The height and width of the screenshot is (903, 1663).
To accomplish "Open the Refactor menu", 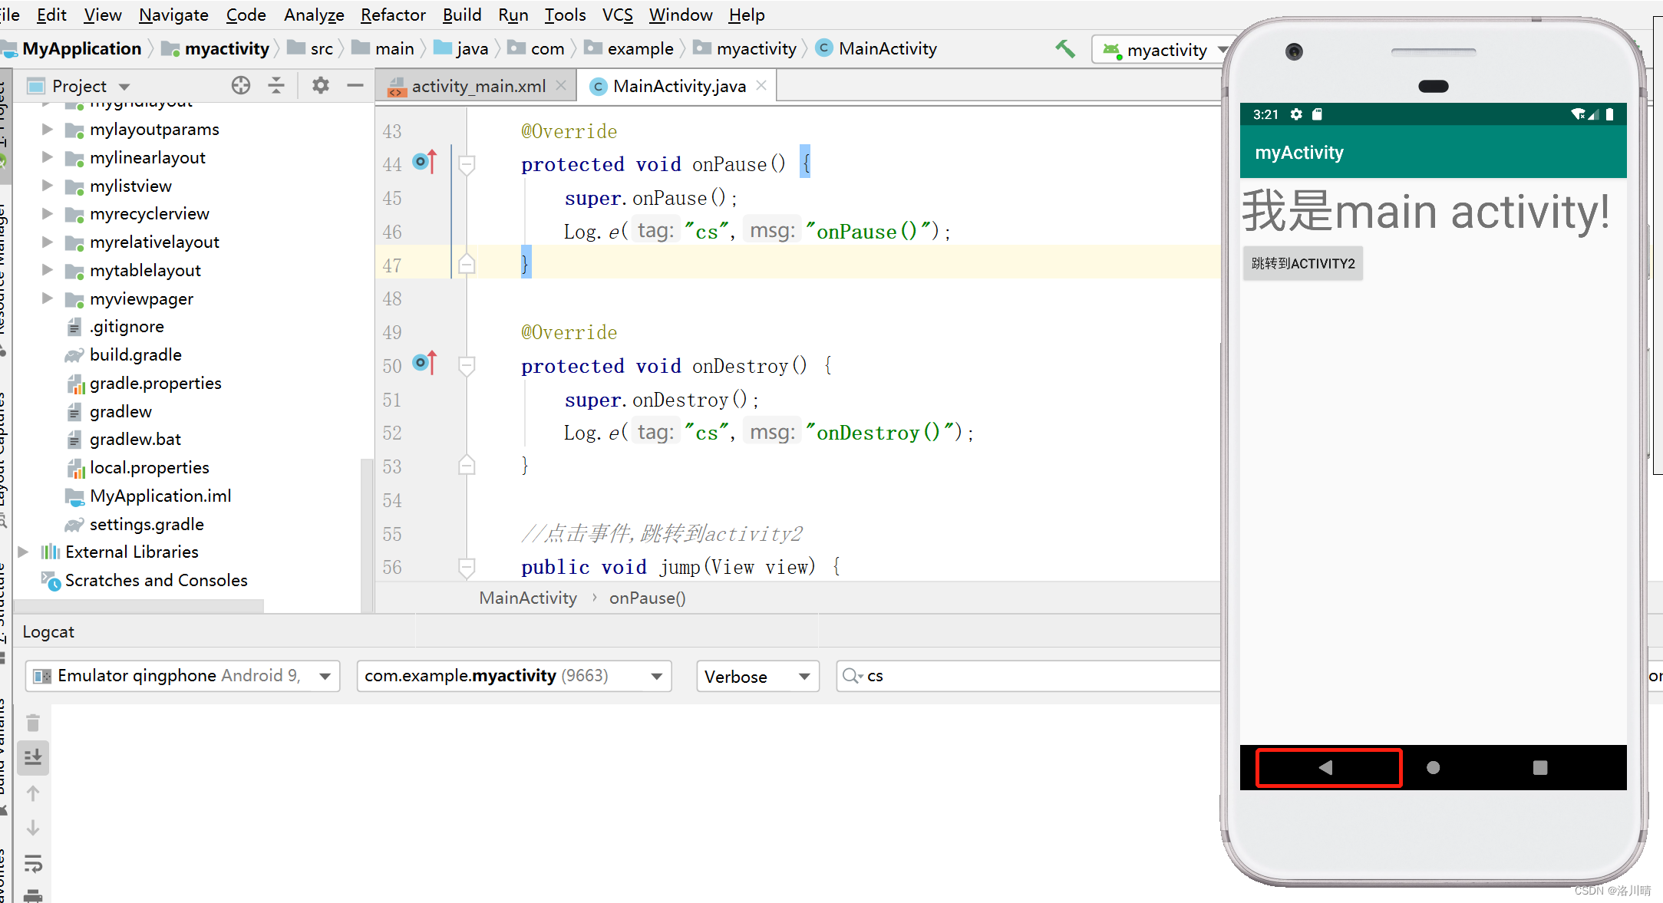I will click(392, 15).
